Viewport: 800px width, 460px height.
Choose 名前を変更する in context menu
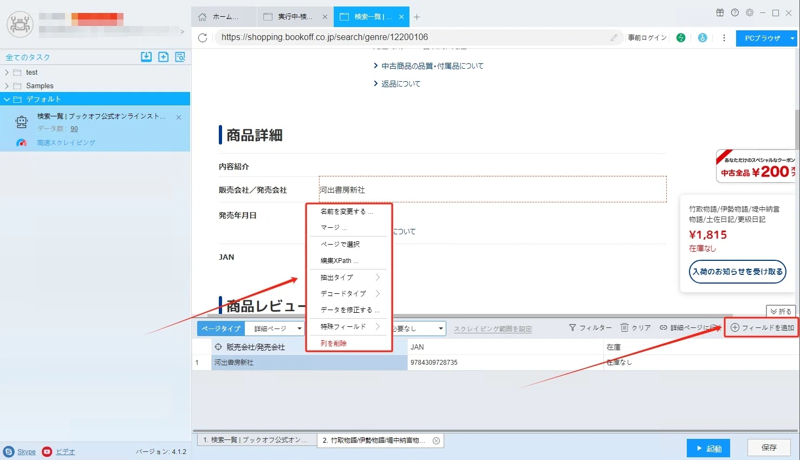(x=347, y=212)
